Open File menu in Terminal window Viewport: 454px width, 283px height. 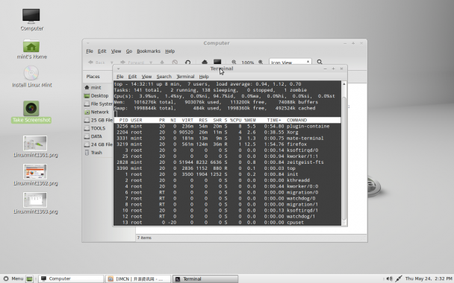120,77
